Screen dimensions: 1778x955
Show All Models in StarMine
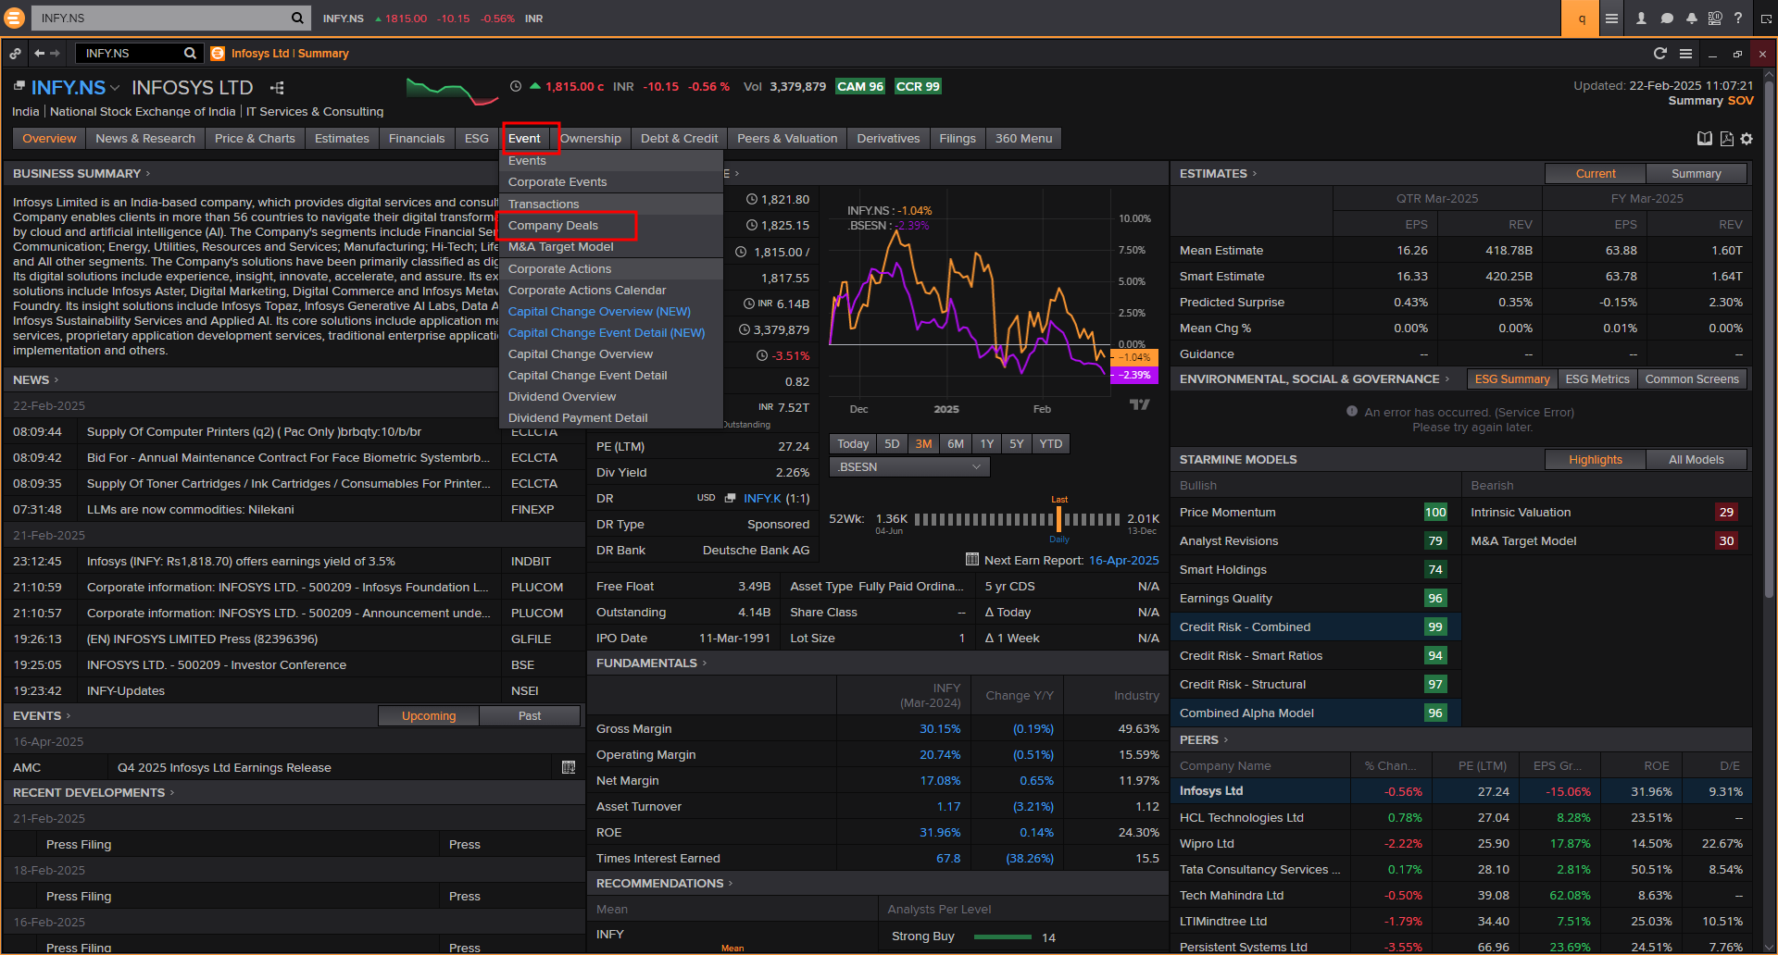(1696, 460)
